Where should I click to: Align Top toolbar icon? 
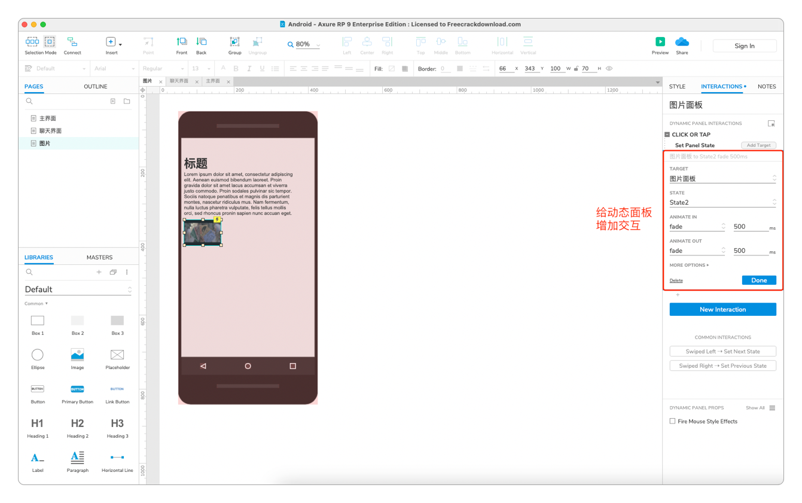pos(421,41)
